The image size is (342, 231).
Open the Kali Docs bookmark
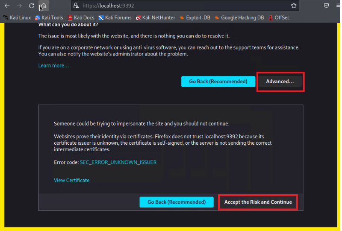[x=81, y=18]
